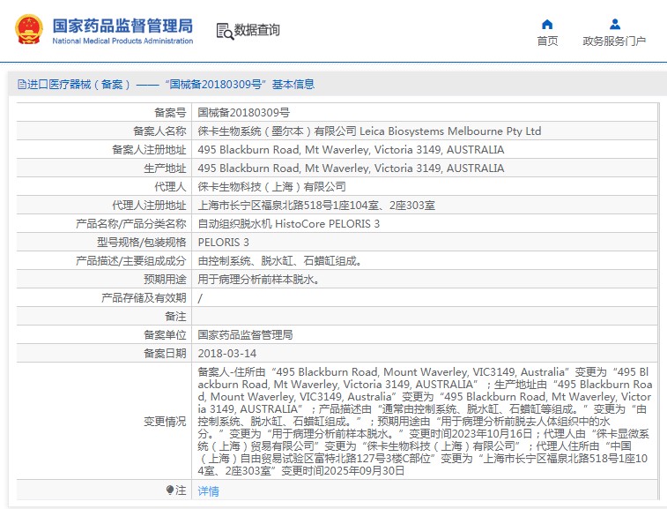Select 由控制系统、脱水缸、石蜡缸组成 description
The image size is (667, 509).
click(x=279, y=261)
